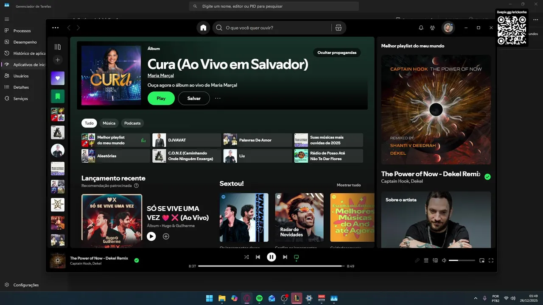Click the green Play album button
The height and width of the screenshot is (305, 543).
161,98
